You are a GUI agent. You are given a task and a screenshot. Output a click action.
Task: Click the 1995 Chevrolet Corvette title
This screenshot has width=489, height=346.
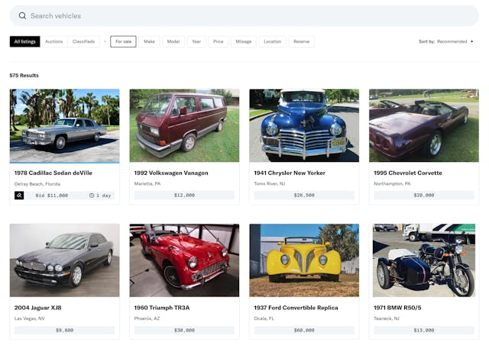(408, 173)
